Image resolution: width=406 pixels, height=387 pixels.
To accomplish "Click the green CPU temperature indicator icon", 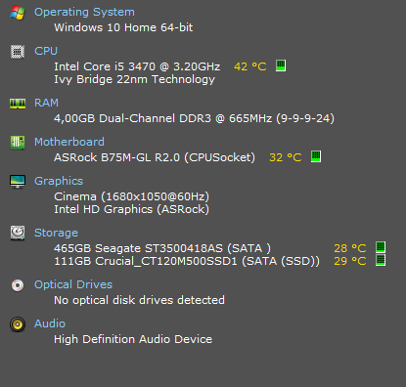I will [281, 65].
